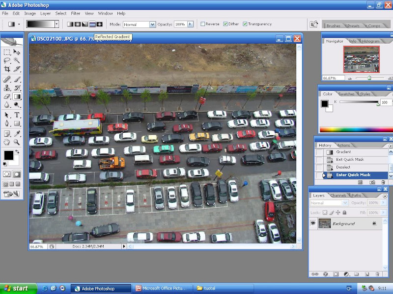Select the Healing Brush tool
This screenshot has width=393, height=294.
point(6,79)
